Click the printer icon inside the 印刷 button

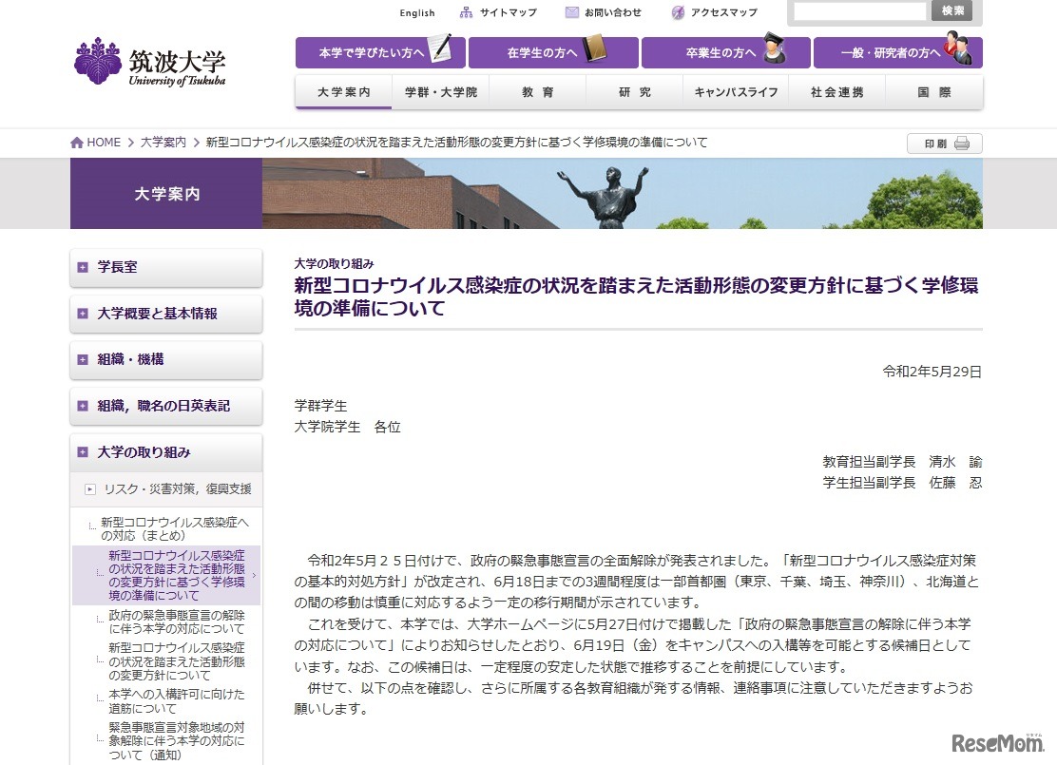960,143
